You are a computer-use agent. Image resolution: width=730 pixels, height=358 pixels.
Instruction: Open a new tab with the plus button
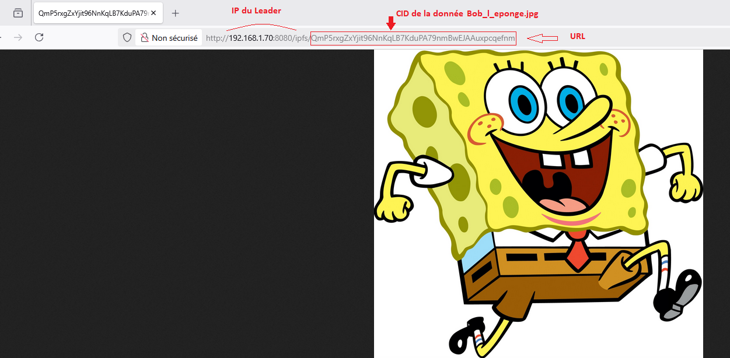click(176, 13)
